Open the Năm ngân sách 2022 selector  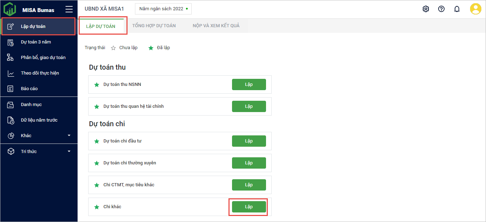[163, 9]
